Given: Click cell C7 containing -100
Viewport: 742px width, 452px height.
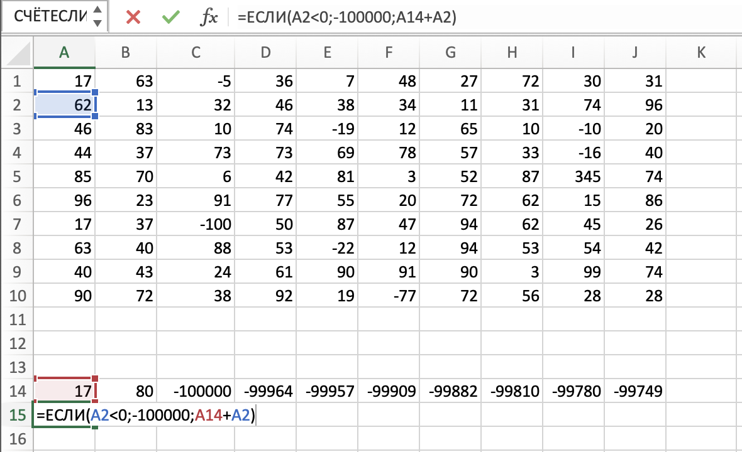Looking at the screenshot, I should pyautogui.click(x=196, y=225).
